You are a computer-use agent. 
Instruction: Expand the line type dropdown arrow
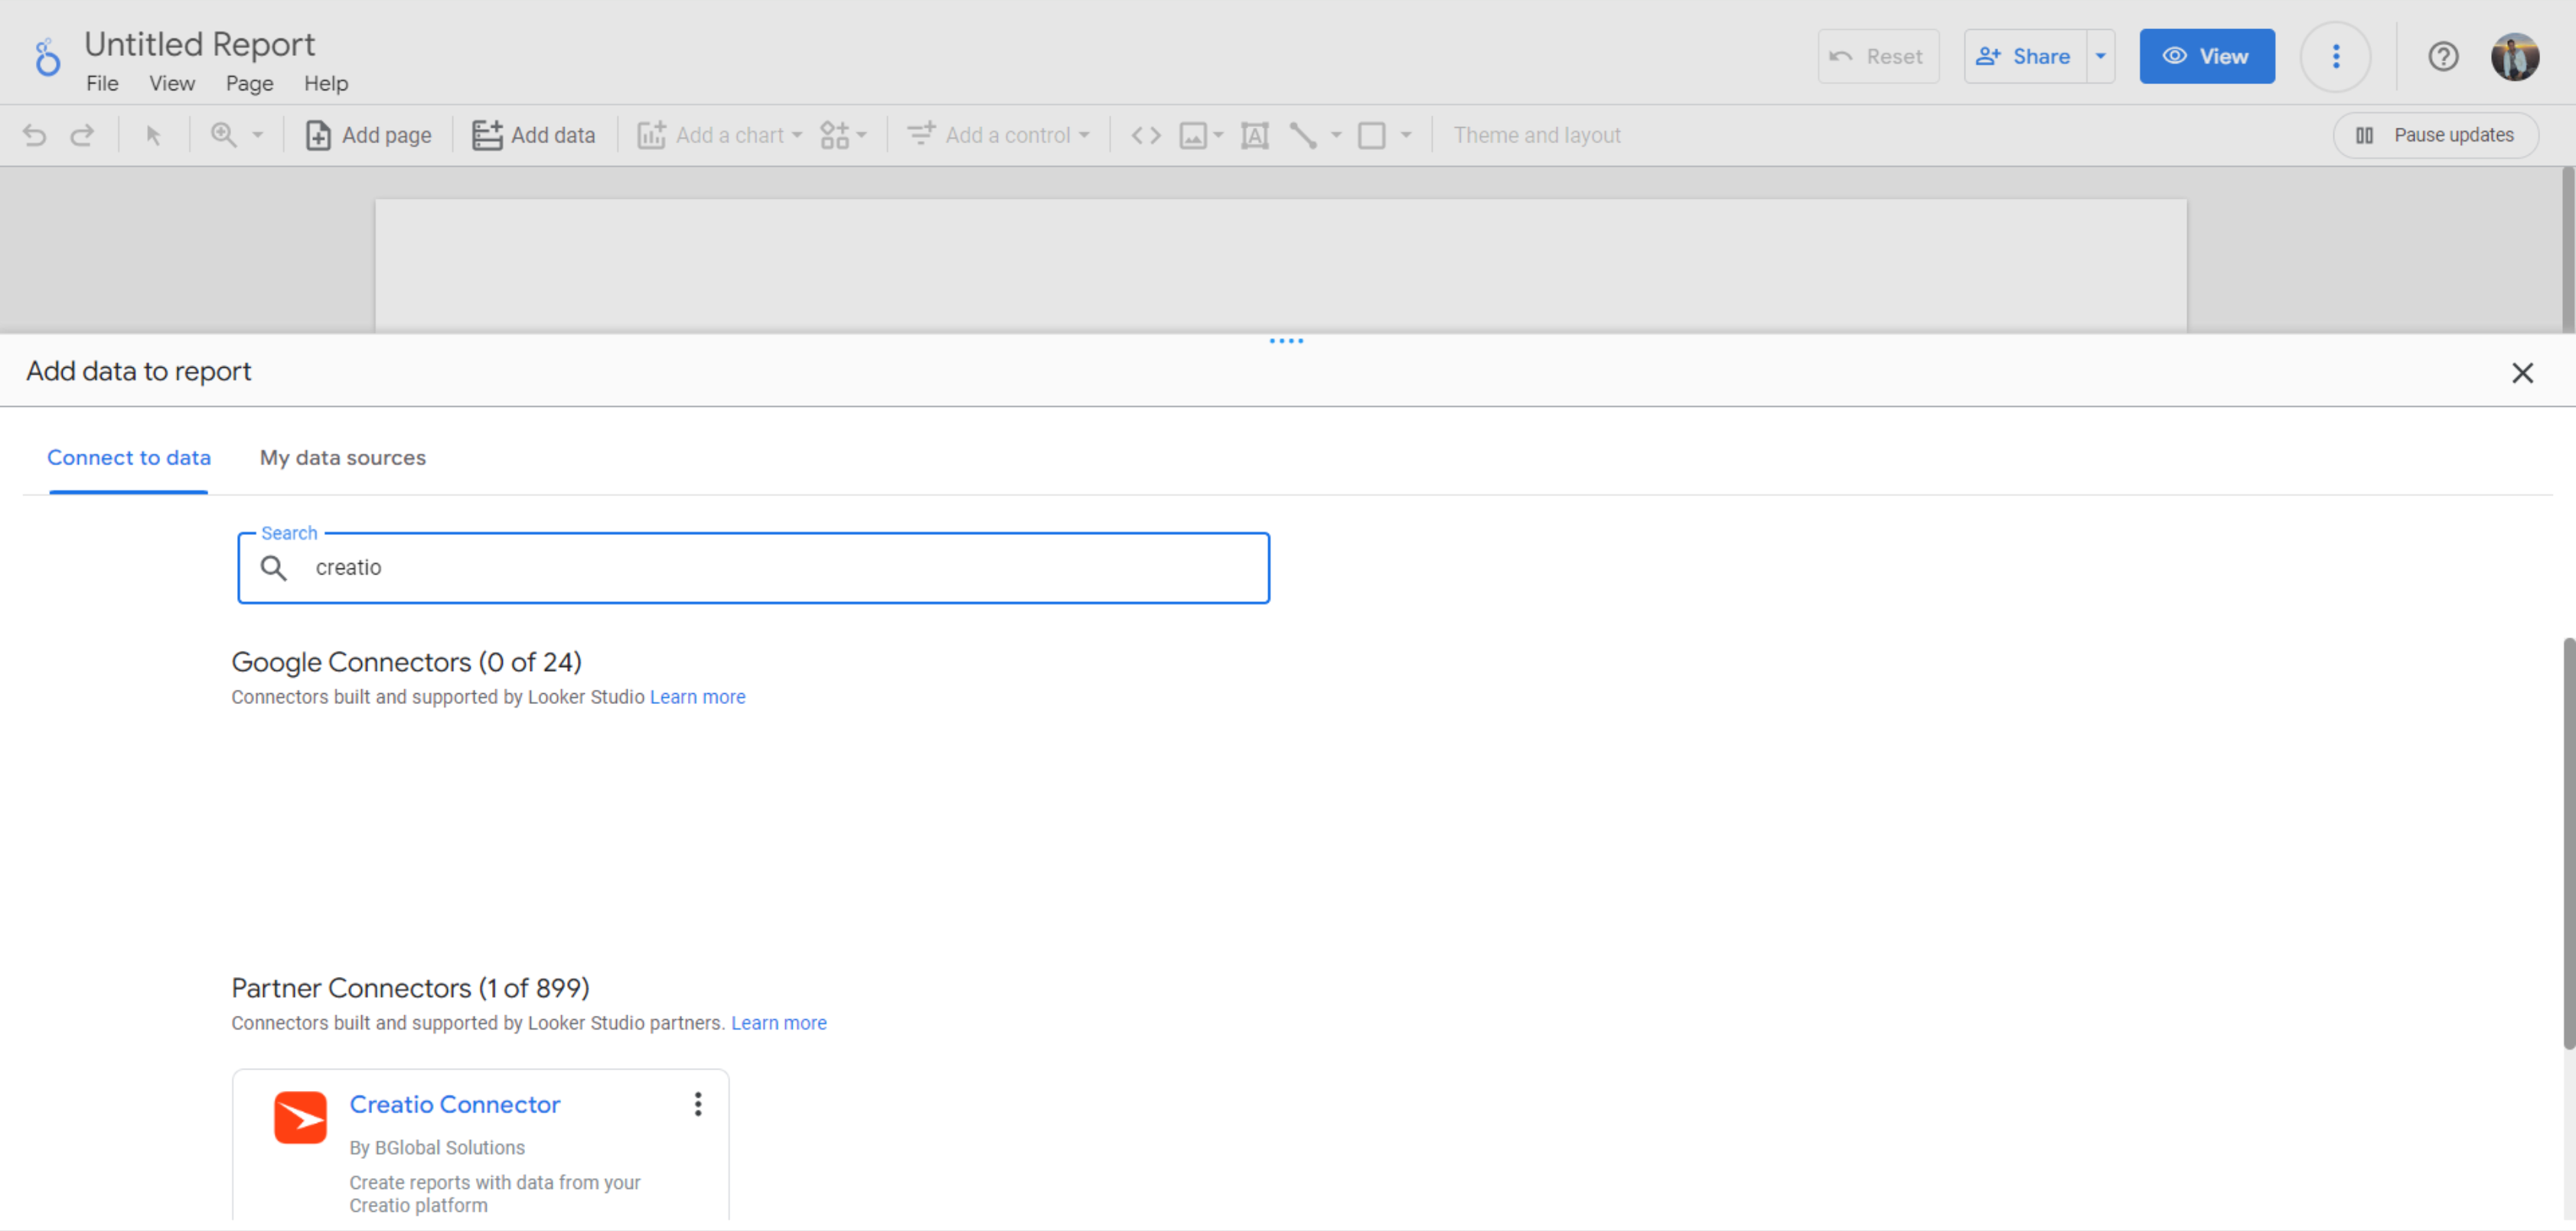[x=1336, y=135]
